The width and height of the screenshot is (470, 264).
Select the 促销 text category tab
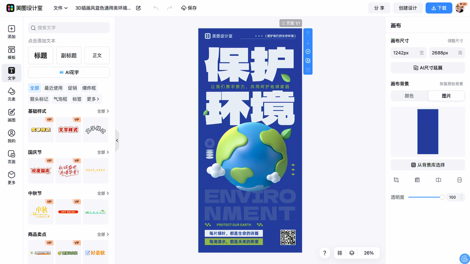click(72, 88)
